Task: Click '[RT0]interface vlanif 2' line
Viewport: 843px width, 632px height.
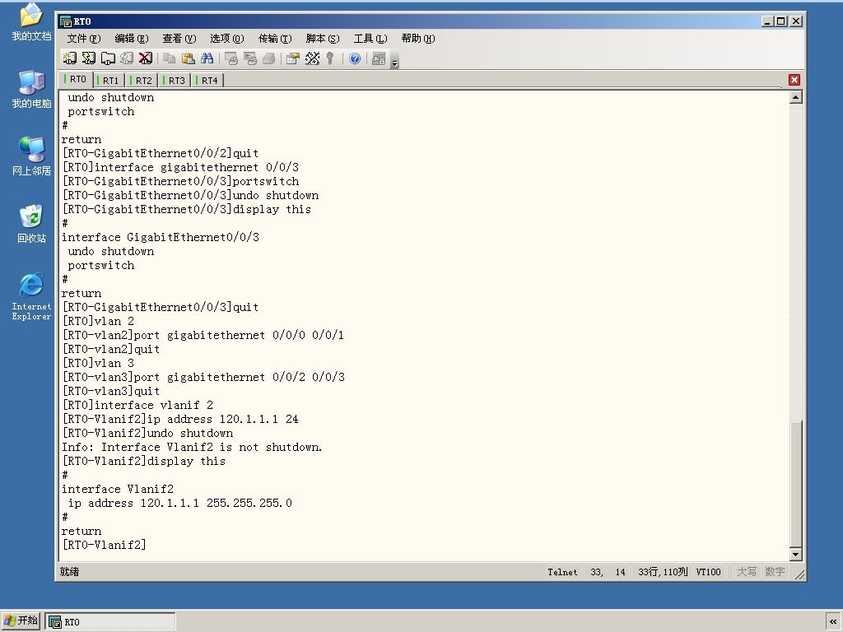Action: click(137, 405)
